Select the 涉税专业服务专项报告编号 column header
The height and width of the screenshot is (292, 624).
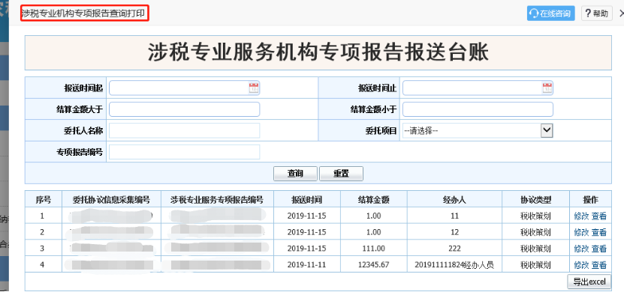click(217, 200)
